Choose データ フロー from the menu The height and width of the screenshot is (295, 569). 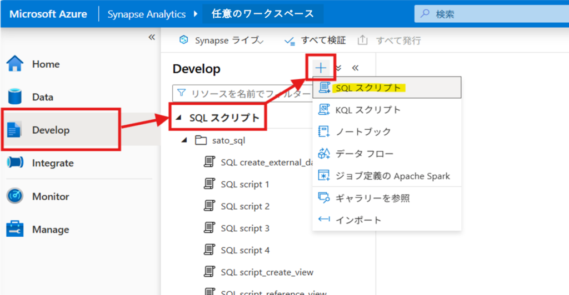(364, 154)
